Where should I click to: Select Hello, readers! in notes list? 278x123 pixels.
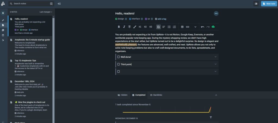pyautogui.click(x=30, y=26)
